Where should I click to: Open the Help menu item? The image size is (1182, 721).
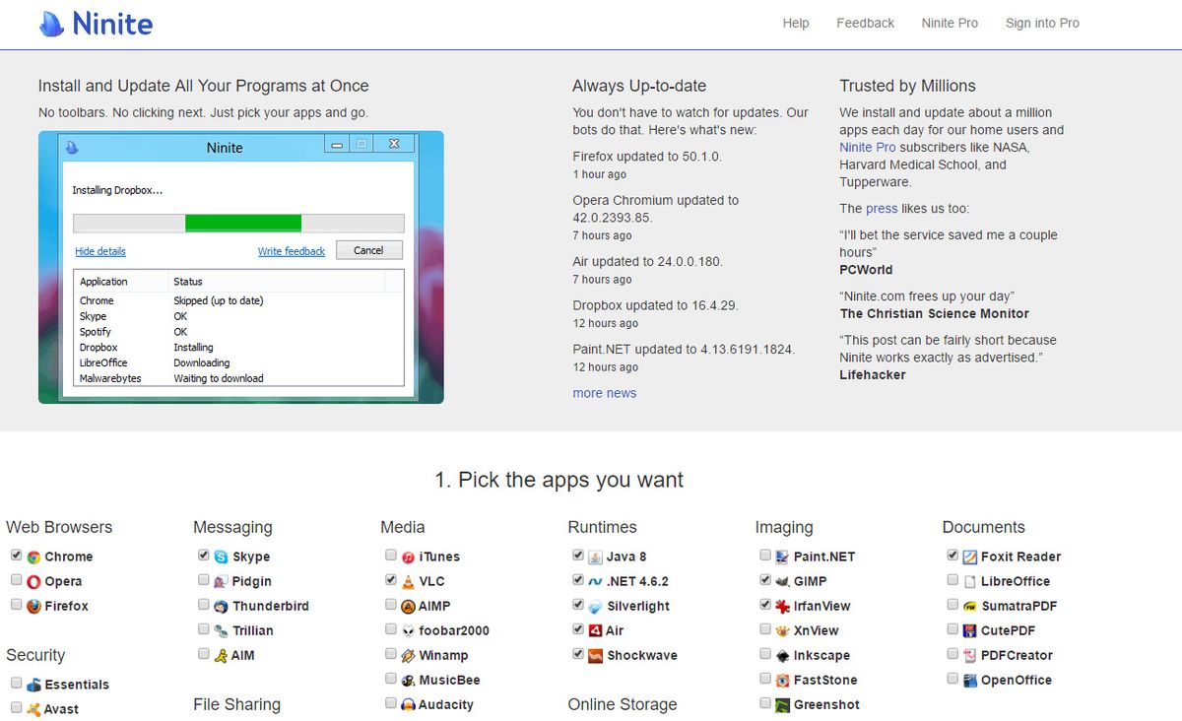tap(796, 23)
